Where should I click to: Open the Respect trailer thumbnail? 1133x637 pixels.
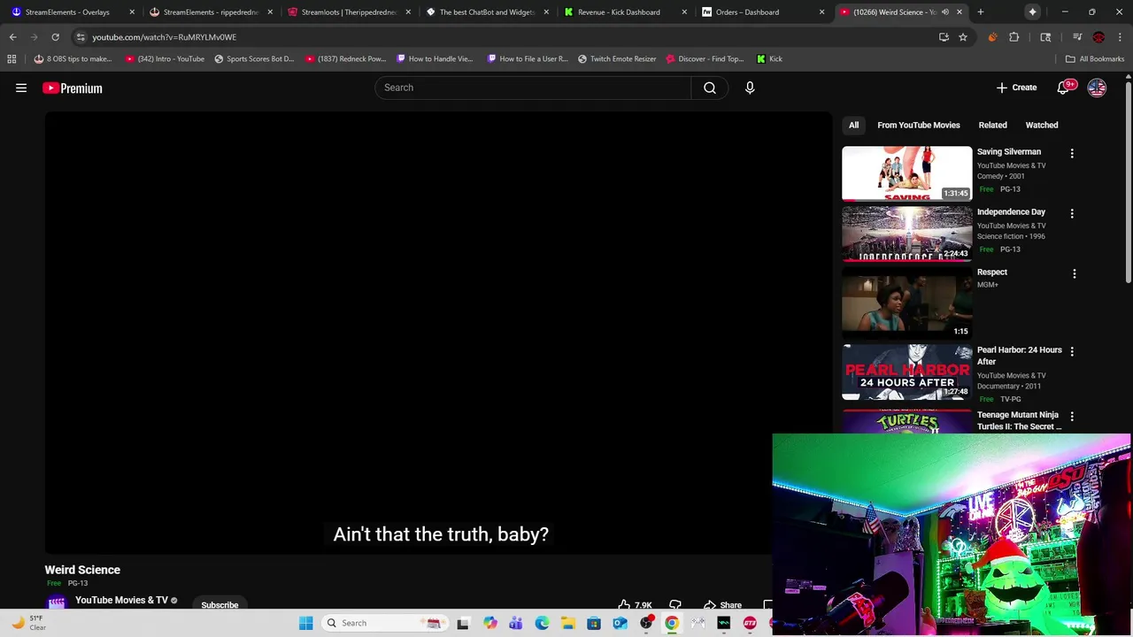click(x=906, y=303)
